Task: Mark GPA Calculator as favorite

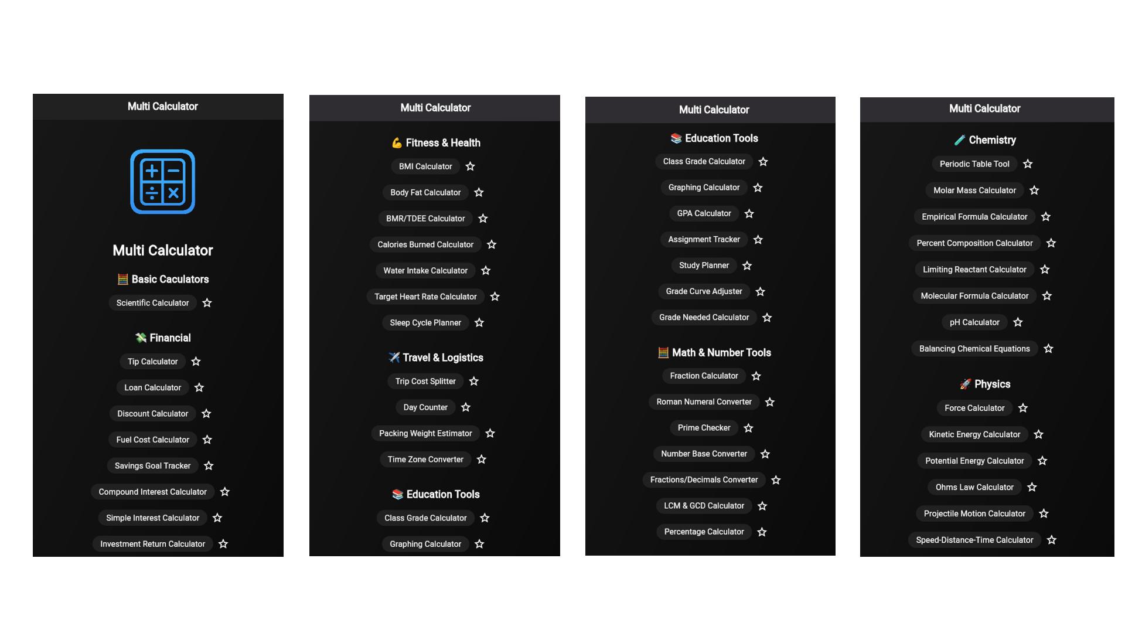Action: coord(749,213)
